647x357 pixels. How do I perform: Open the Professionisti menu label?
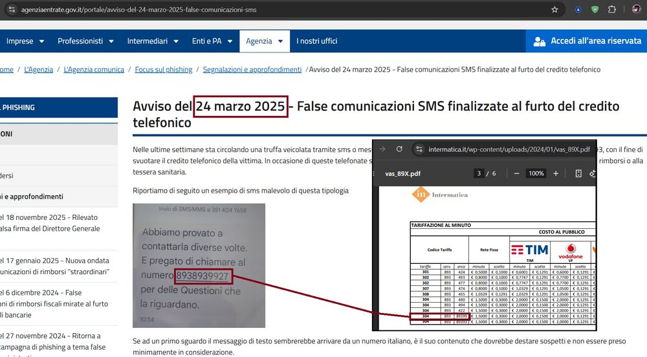point(80,41)
